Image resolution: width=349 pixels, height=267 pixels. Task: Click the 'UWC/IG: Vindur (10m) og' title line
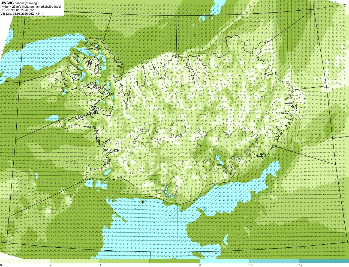pyautogui.click(x=19, y=3)
